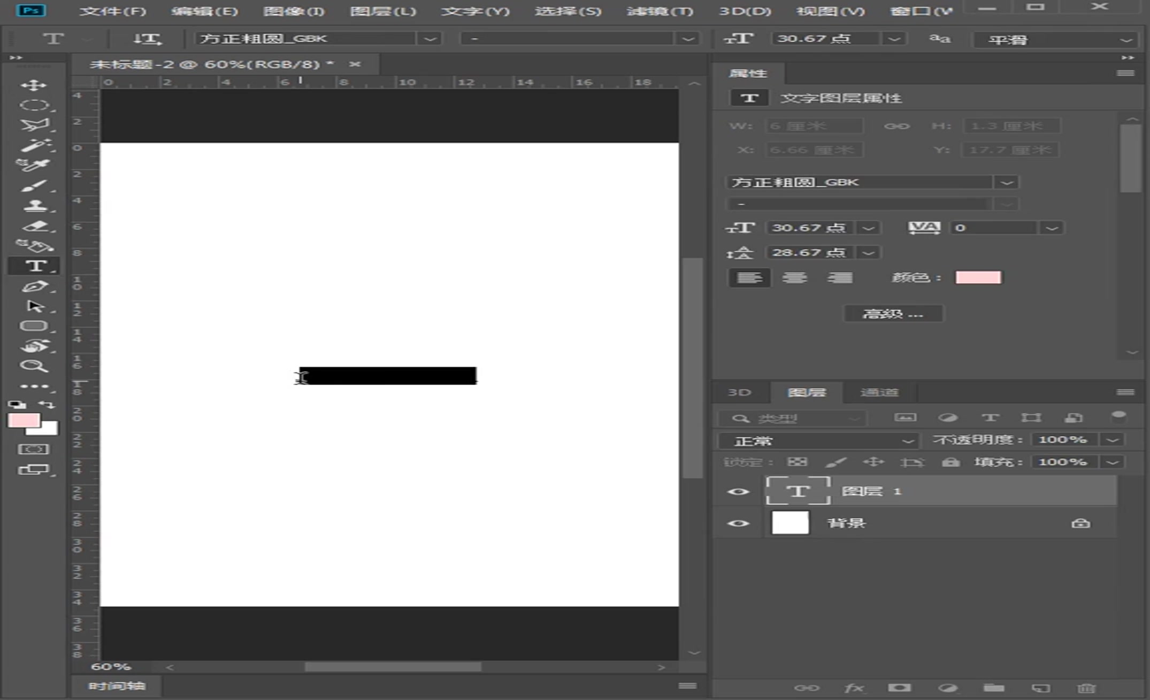Switch to the 3D panel tab

(x=740, y=393)
